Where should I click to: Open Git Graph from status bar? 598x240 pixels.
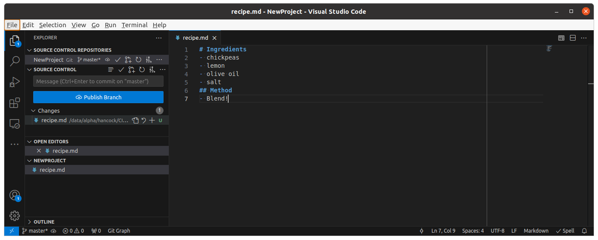(119, 231)
